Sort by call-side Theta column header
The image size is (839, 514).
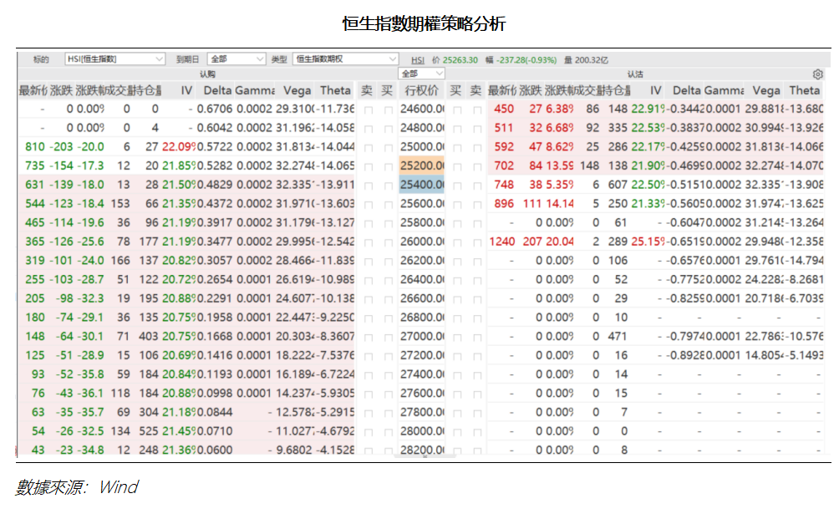[x=335, y=90]
